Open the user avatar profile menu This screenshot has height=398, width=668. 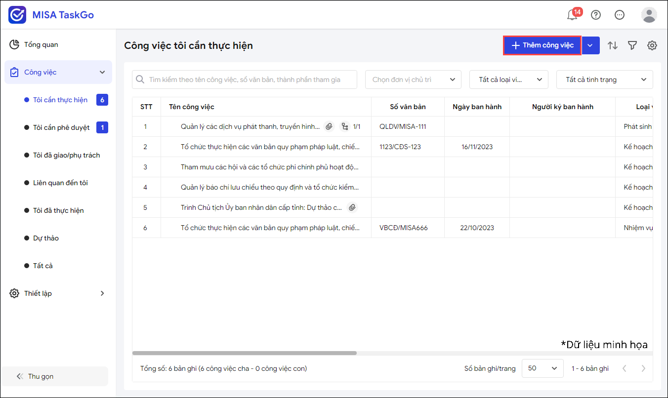[649, 15]
